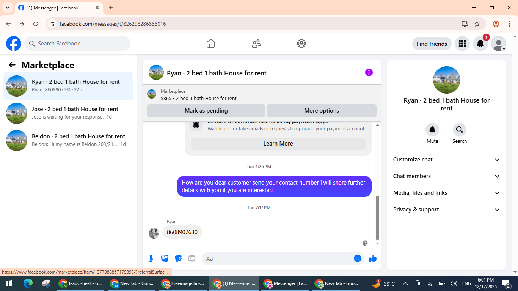Open the account profile avatar menu
Viewport: 518px width, 291px height.
499,44
